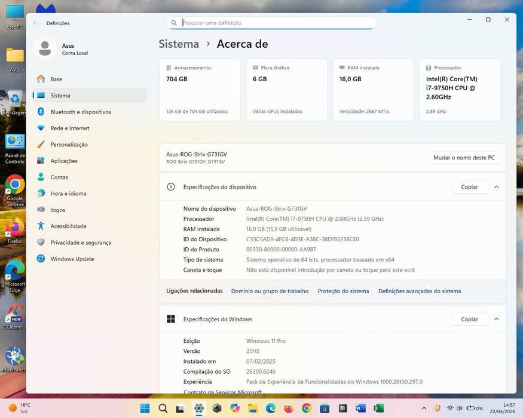Open taskbar Search
This screenshot has width=523, height=418.
pos(163,408)
